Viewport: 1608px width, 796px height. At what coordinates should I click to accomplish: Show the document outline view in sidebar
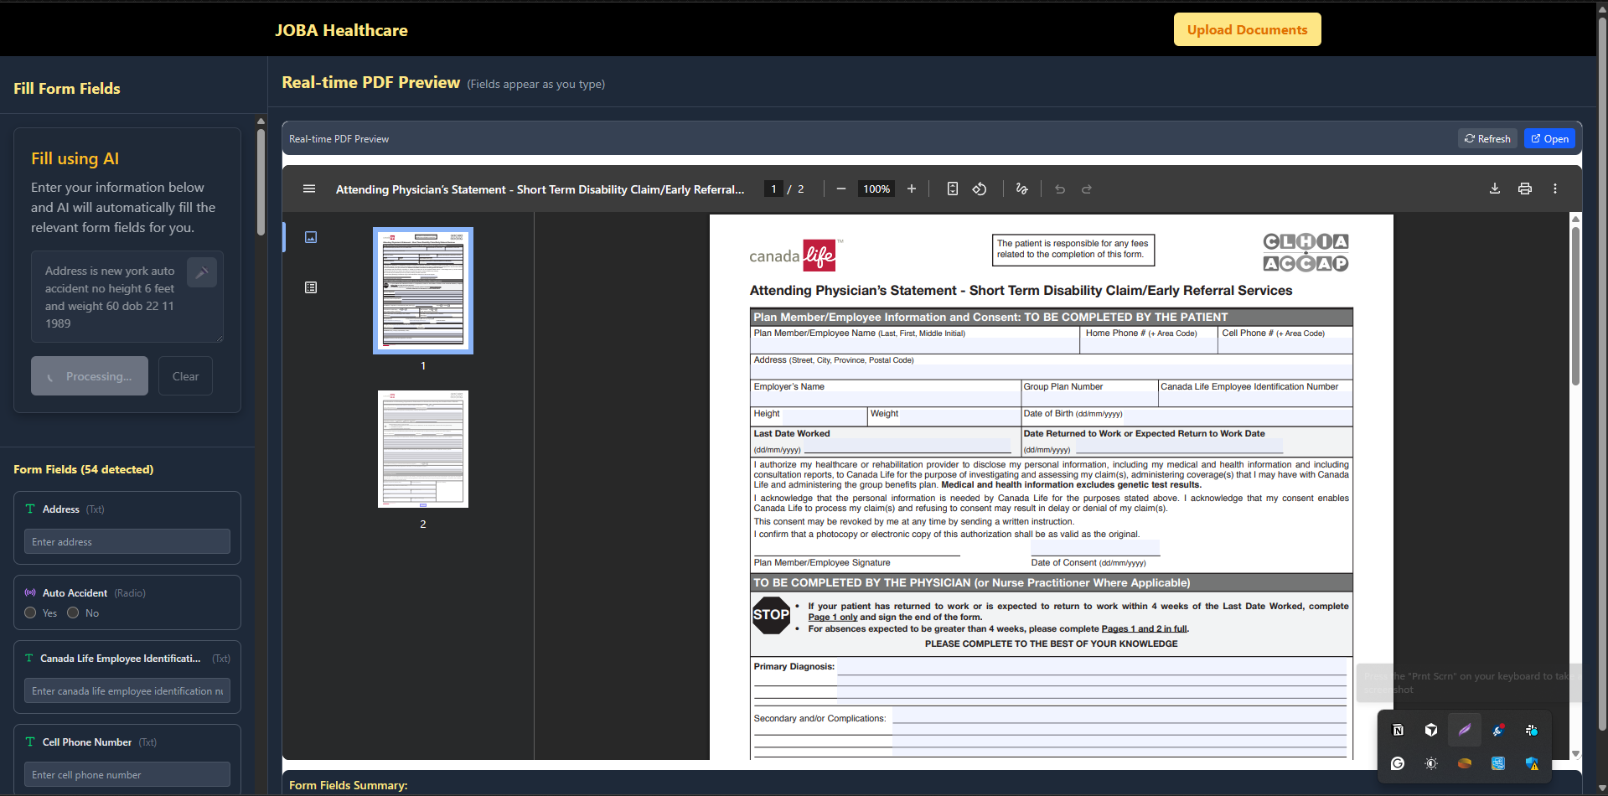pos(311,287)
